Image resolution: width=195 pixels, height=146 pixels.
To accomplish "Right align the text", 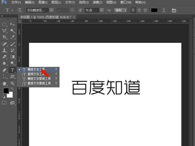I will [145, 10].
